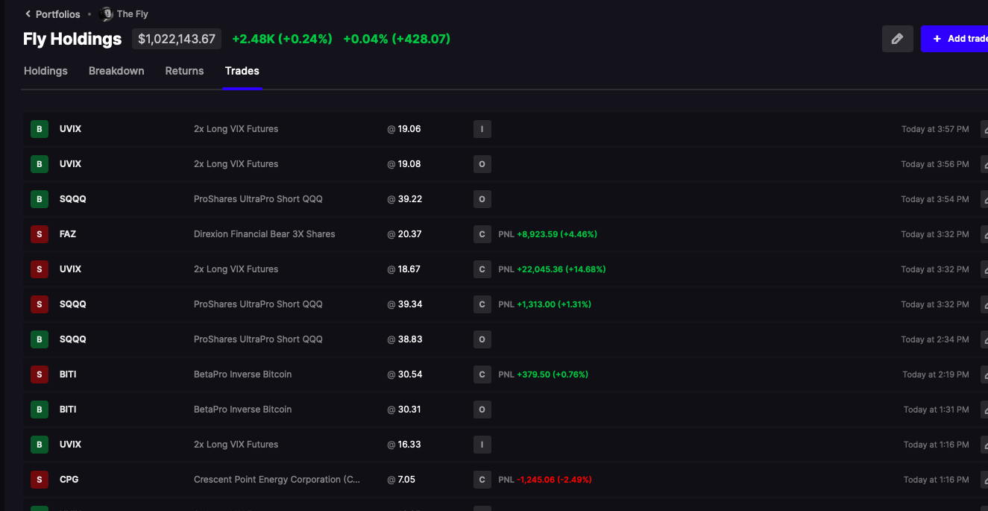Click FAZ PNL +8,923.59 (+4.46%)
Viewport: 988px width, 511px height.
(548, 234)
